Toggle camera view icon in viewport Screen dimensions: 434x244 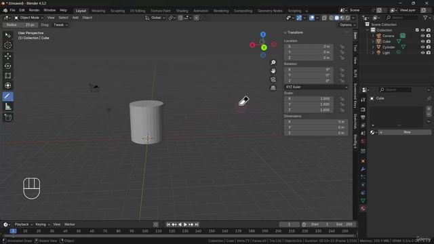tap(273, 80)
